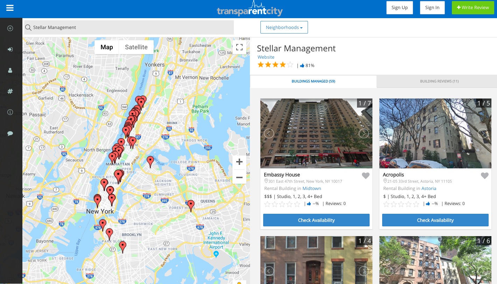Viewport: 497px width, 284px height.
Task: Click the magnifier icon in the search box
Action: coord(28,28)
